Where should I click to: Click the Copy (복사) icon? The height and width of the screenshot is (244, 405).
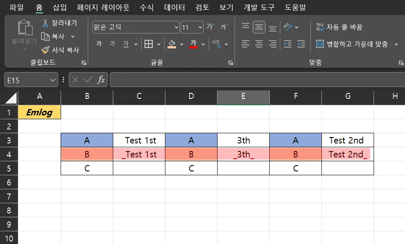point(45,36)
